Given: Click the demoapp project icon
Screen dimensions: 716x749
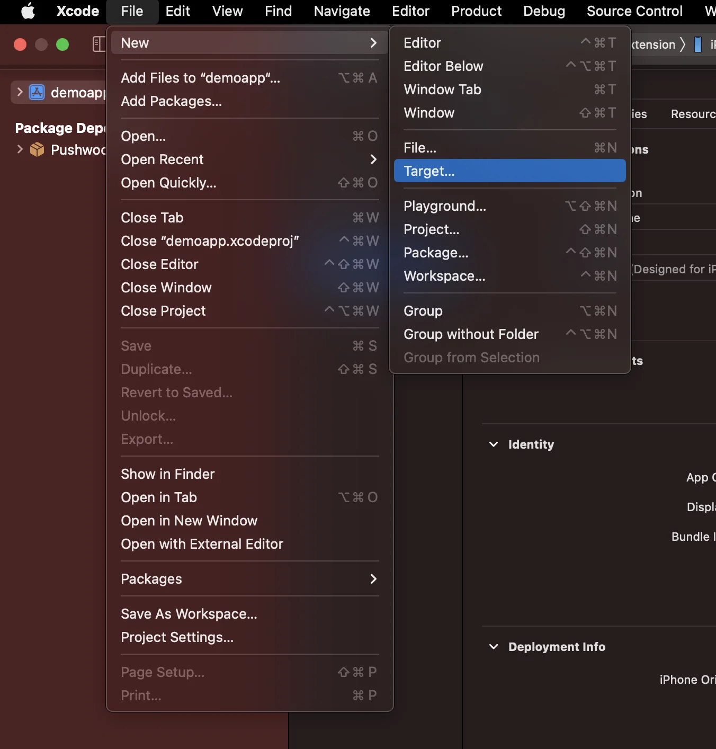Looking at the screenshot, I should (x=37, y=92).
